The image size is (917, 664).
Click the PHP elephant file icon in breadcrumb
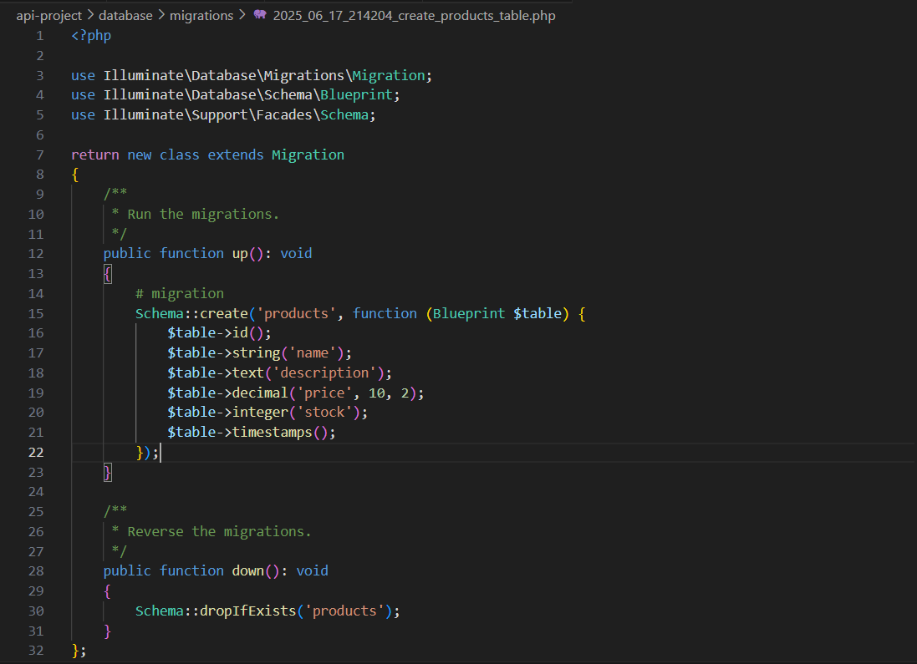(x=259, y=15)
